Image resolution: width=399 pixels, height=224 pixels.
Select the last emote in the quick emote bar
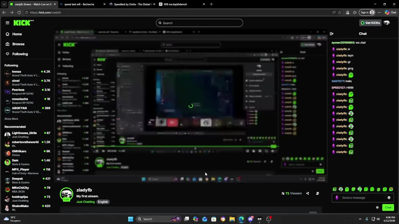click(x=391, y=189)
